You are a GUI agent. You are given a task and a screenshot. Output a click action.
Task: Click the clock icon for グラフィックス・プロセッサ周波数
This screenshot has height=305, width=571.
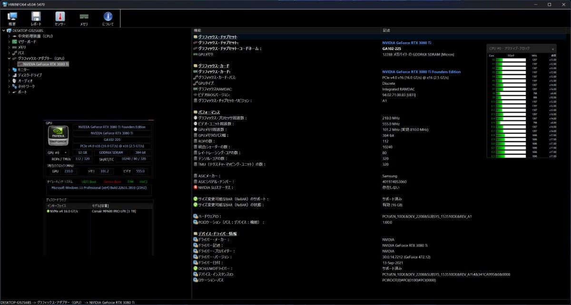[x=196, y=118]
